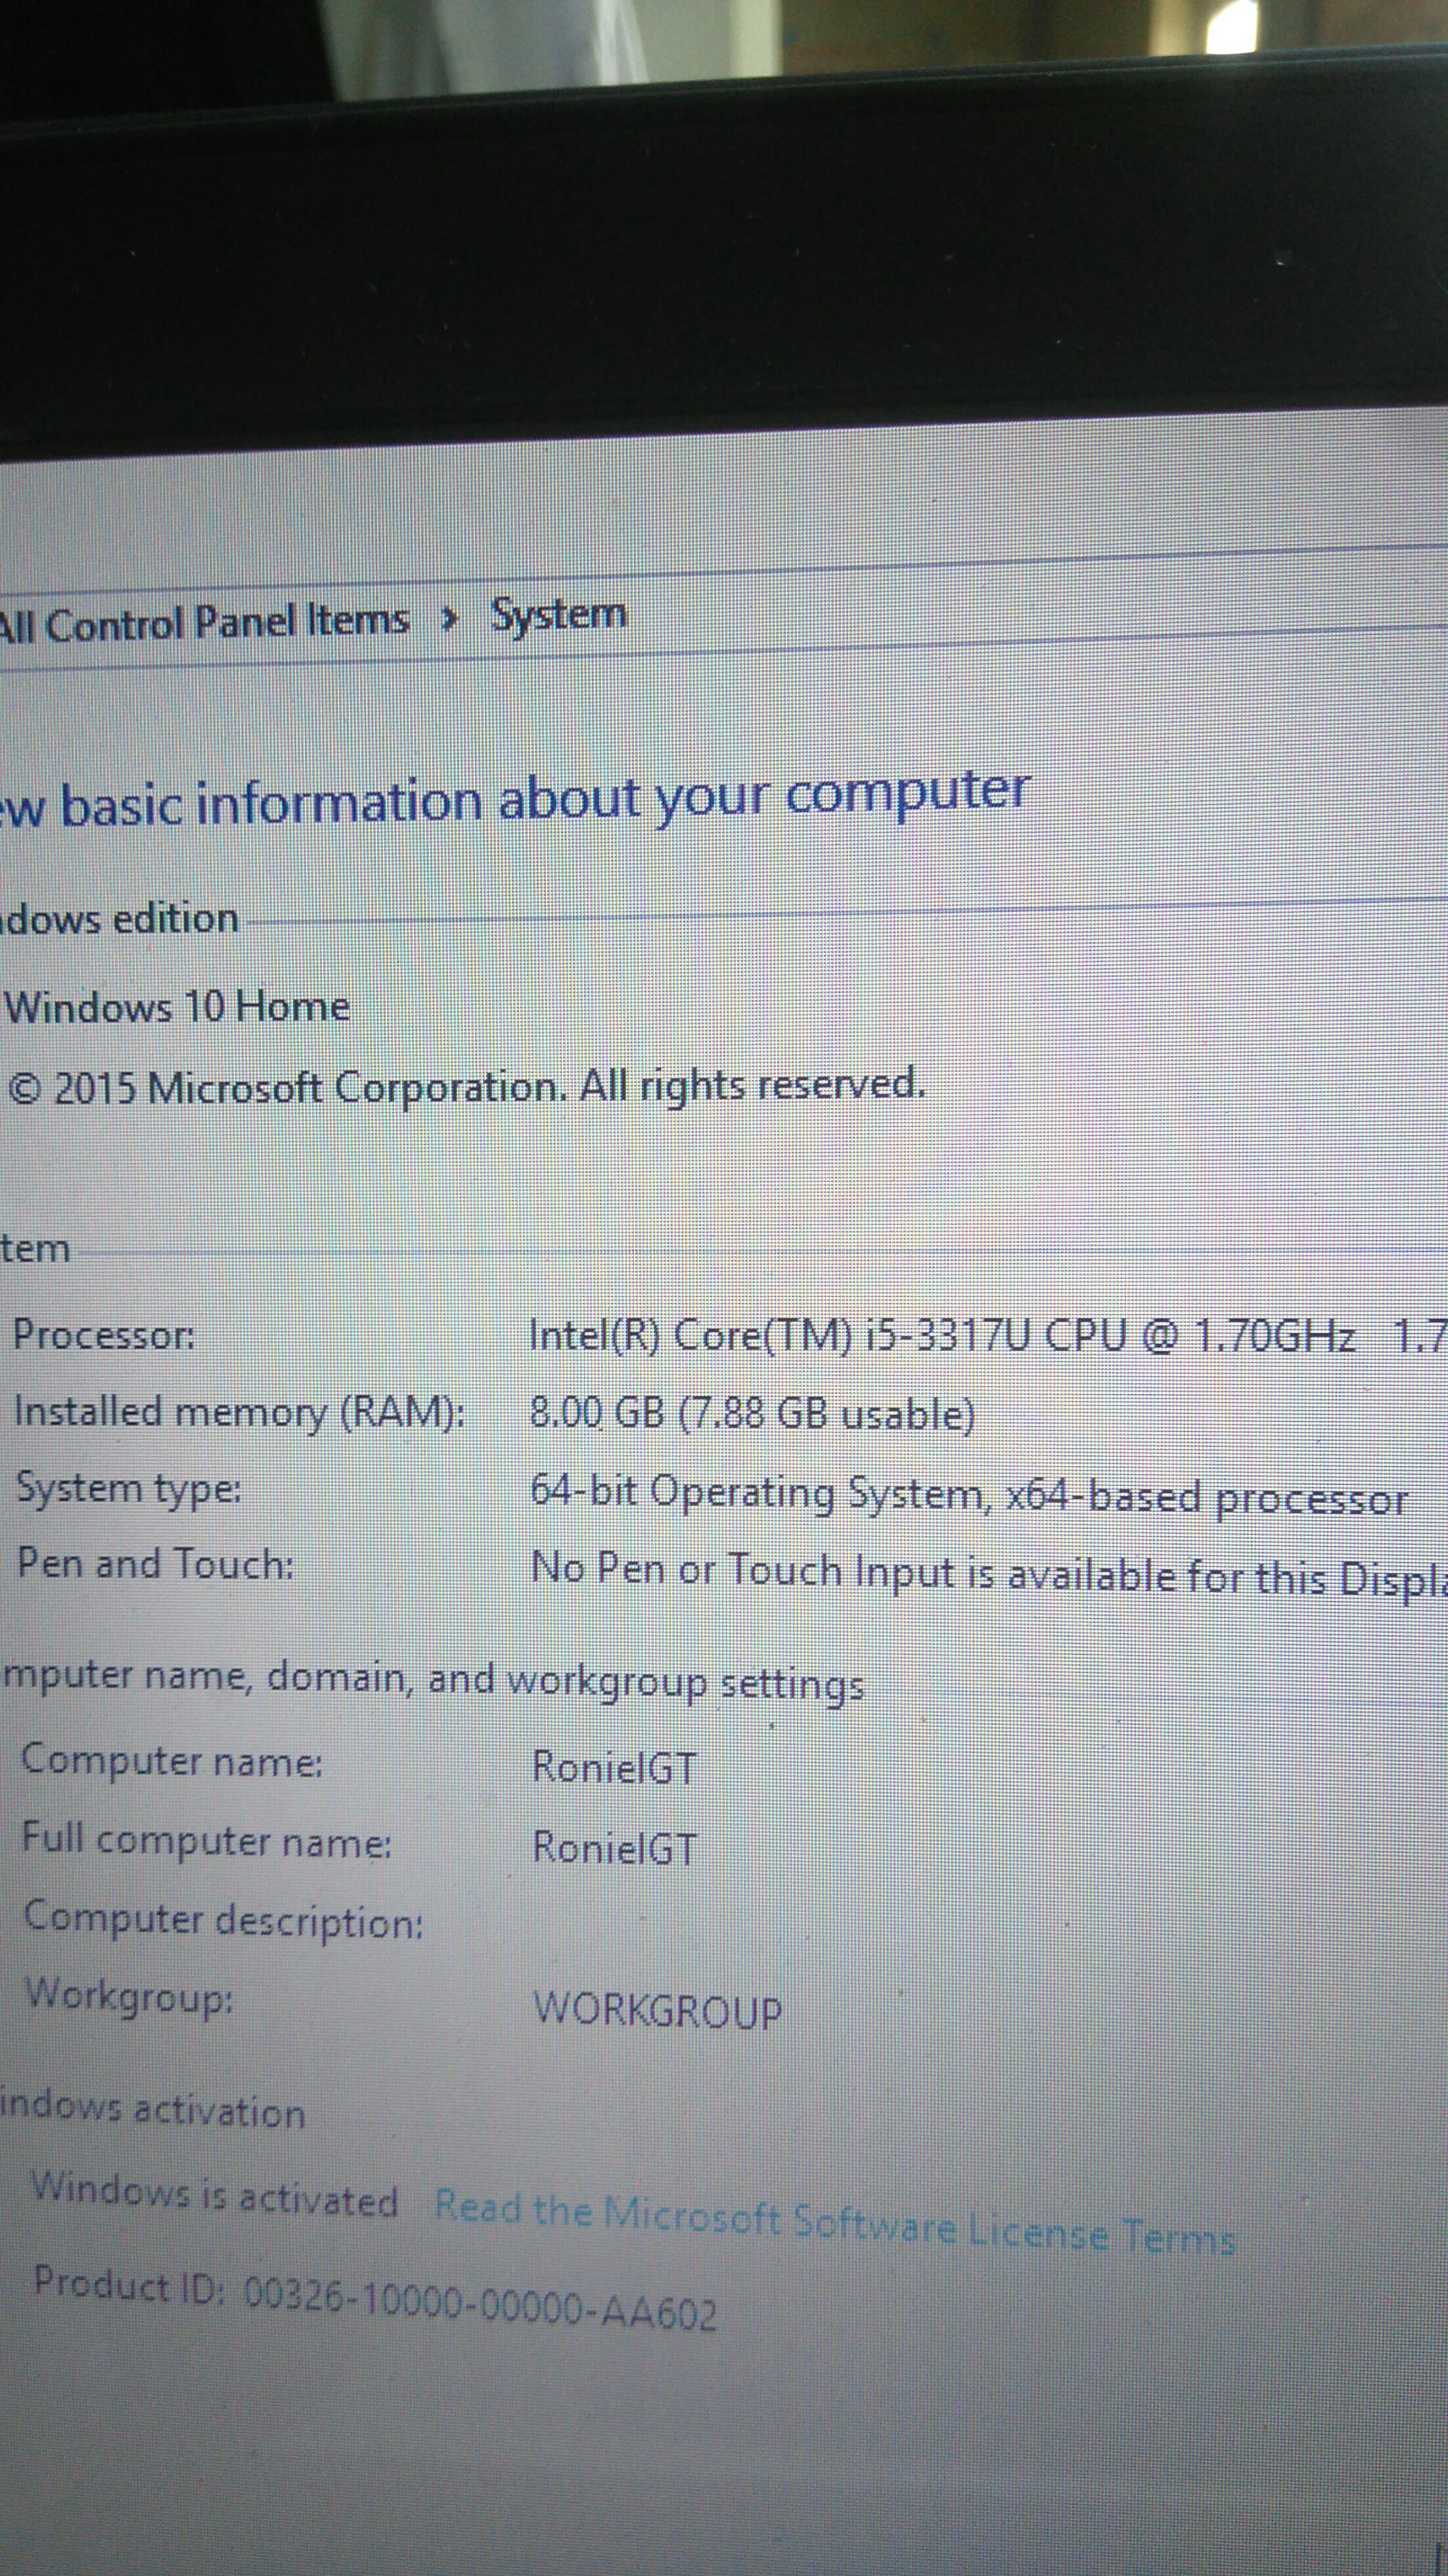Click the Windows edition section header
Viewport: 1448px width, 2576px height.
[119, 918]
